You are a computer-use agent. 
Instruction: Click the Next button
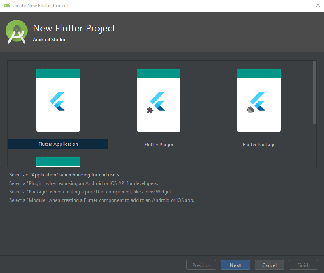(x=235, y=265)
